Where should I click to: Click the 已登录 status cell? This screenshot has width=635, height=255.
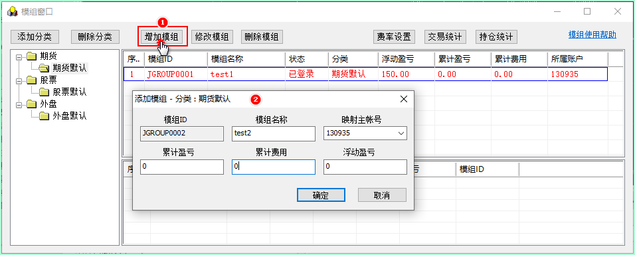tap(307, 74)
